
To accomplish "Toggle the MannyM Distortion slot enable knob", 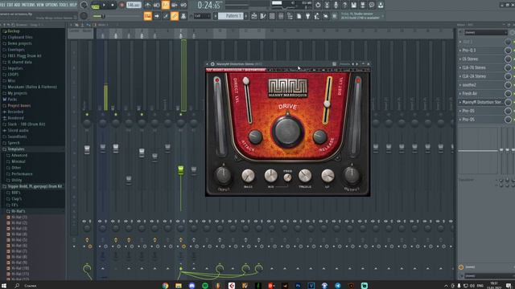I will click(508, 102).
